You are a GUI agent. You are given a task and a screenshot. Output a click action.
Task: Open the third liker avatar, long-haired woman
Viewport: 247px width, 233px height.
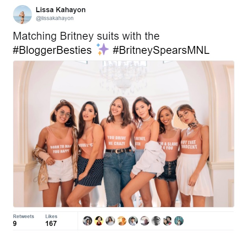(110, 221)
